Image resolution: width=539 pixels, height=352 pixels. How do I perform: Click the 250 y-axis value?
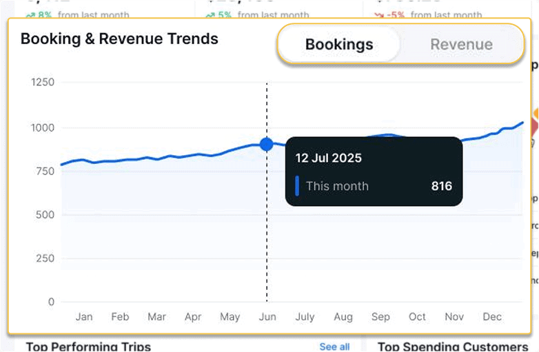pos(45,258)
